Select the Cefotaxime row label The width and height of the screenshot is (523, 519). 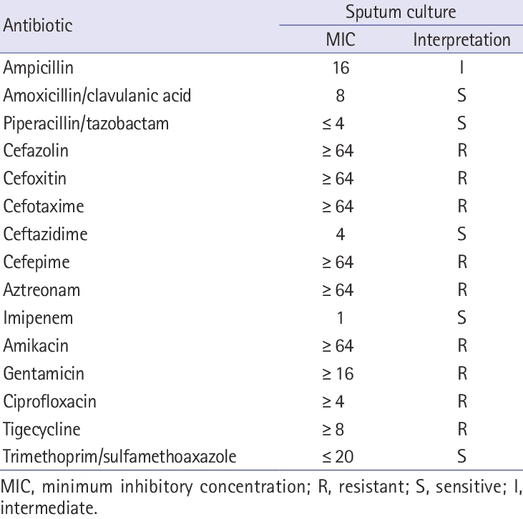click(44, 207)
